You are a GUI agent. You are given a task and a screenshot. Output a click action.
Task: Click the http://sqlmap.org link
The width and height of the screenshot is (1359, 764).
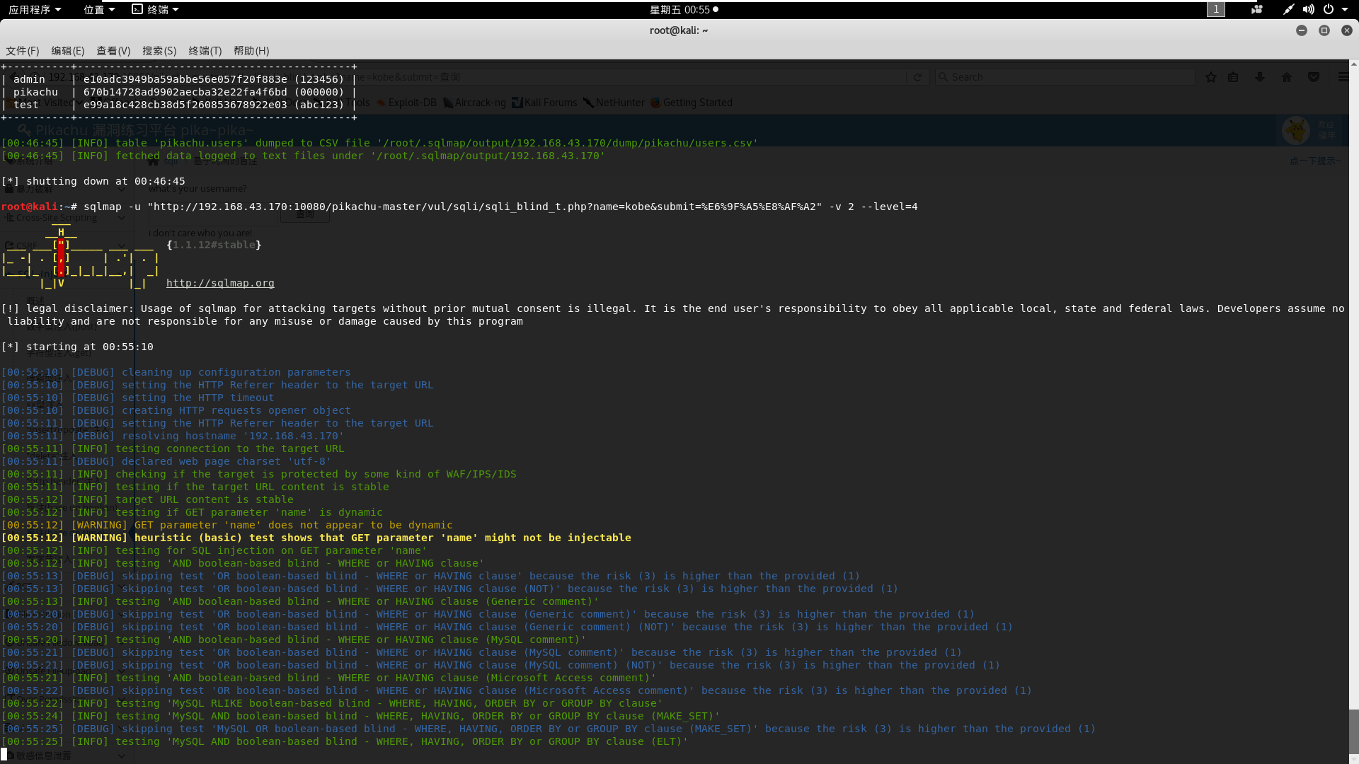pyautogui.click(x=220, y=283)
